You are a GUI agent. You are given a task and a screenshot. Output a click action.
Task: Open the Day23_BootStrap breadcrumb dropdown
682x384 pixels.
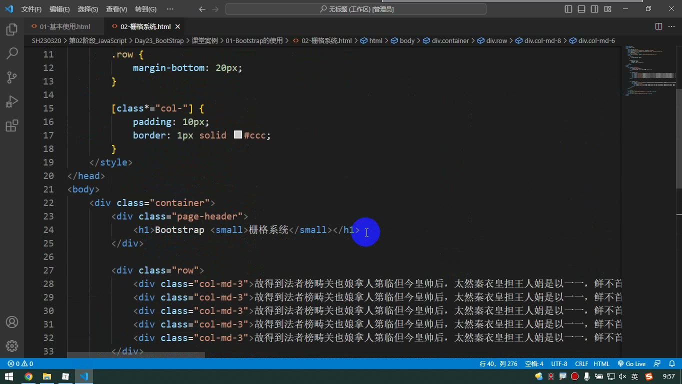(x=159, y=40)
